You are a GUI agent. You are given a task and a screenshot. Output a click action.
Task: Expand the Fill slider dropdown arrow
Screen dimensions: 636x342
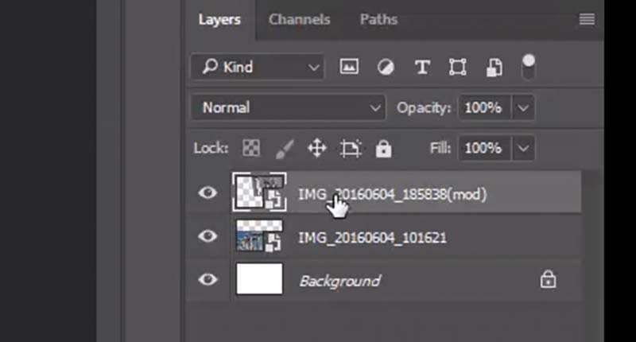(x=523, y=148)
